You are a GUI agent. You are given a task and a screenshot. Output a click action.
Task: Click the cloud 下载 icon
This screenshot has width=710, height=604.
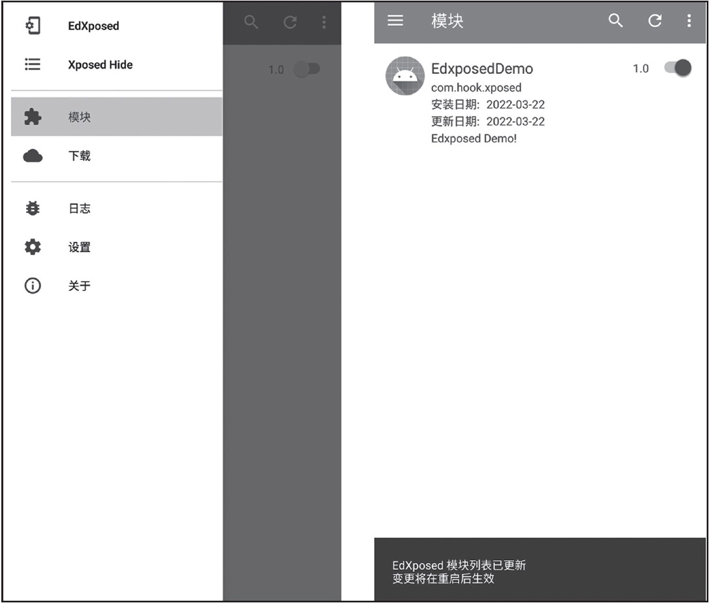point(33,156)
